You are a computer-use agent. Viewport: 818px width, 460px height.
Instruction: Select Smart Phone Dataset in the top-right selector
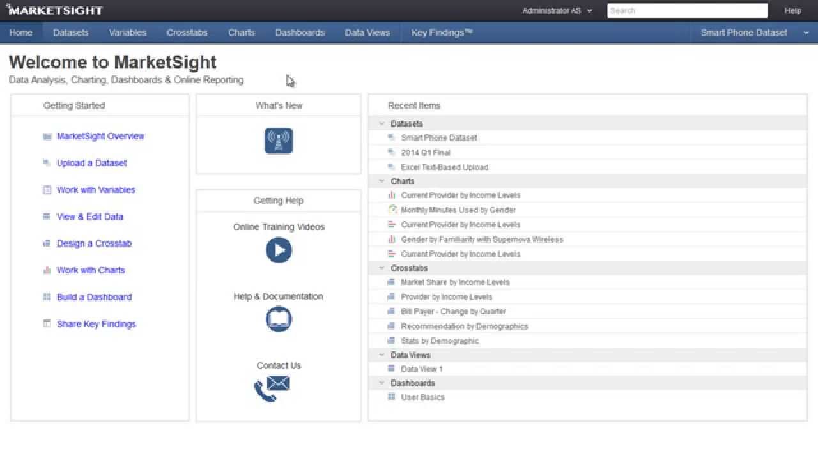click(744, 33)
